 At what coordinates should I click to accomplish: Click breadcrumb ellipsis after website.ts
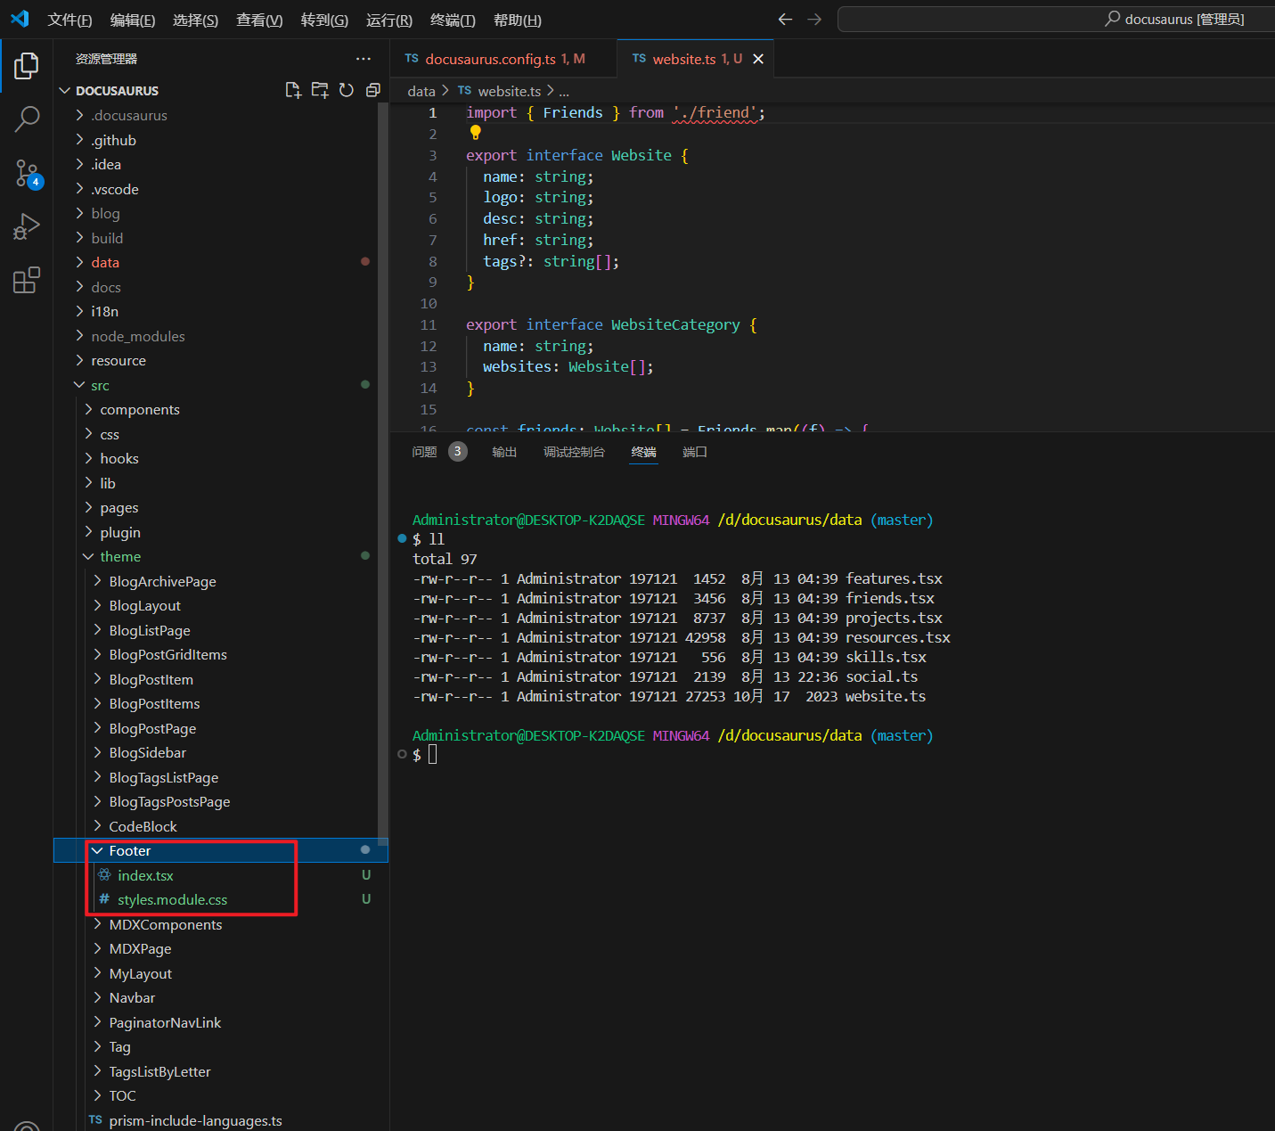point(564,91)
